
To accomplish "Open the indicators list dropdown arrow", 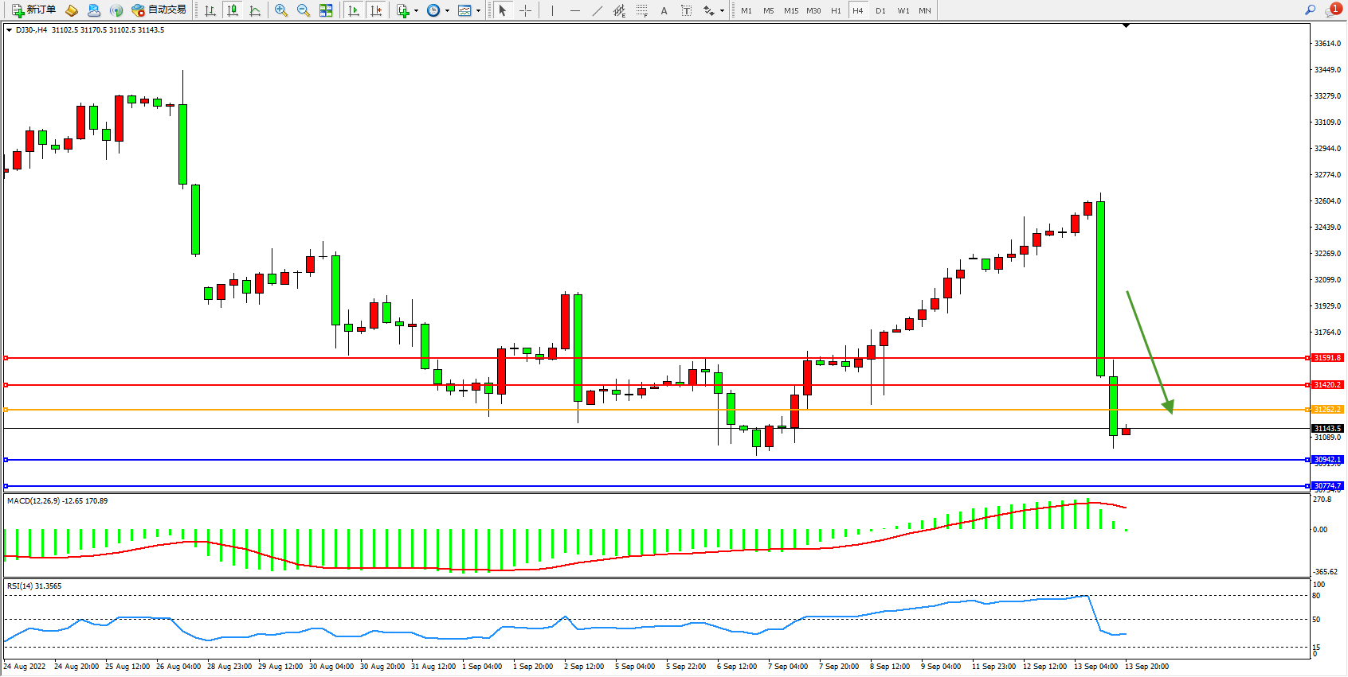I will click(x=416, y=11).
